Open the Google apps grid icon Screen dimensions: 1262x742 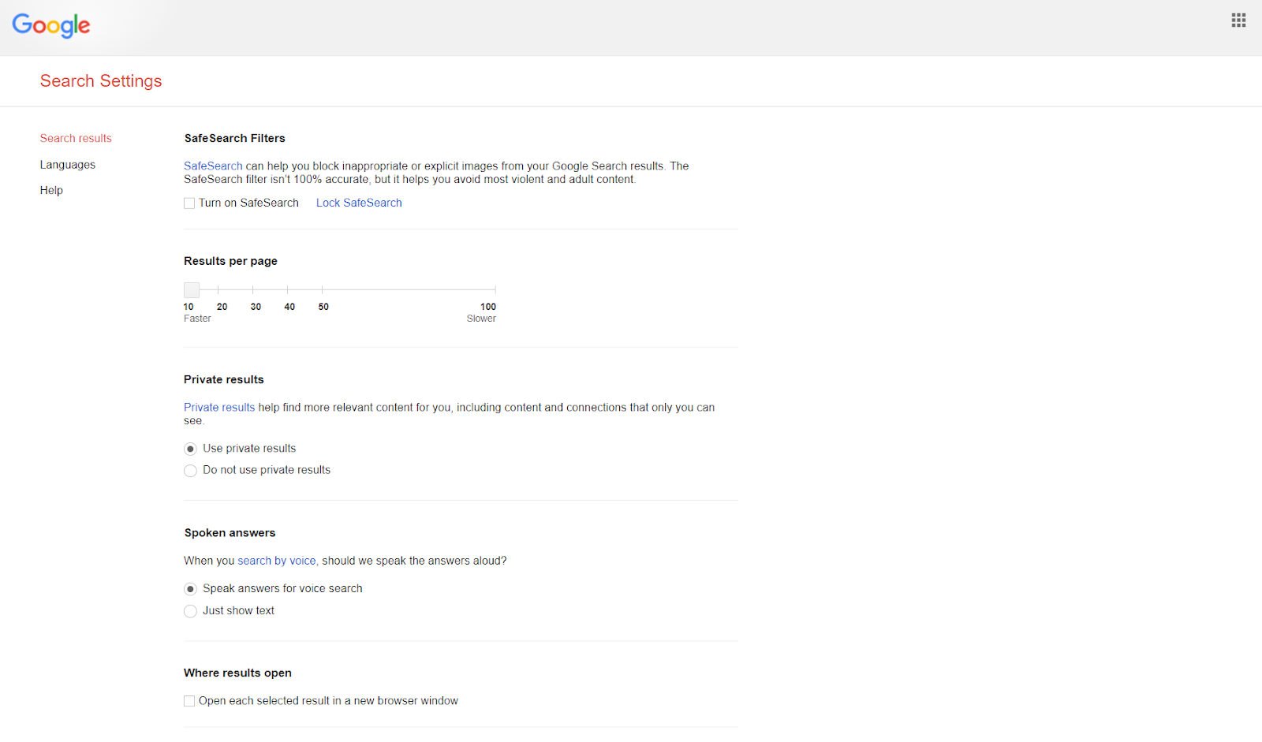click(1238, 21)
